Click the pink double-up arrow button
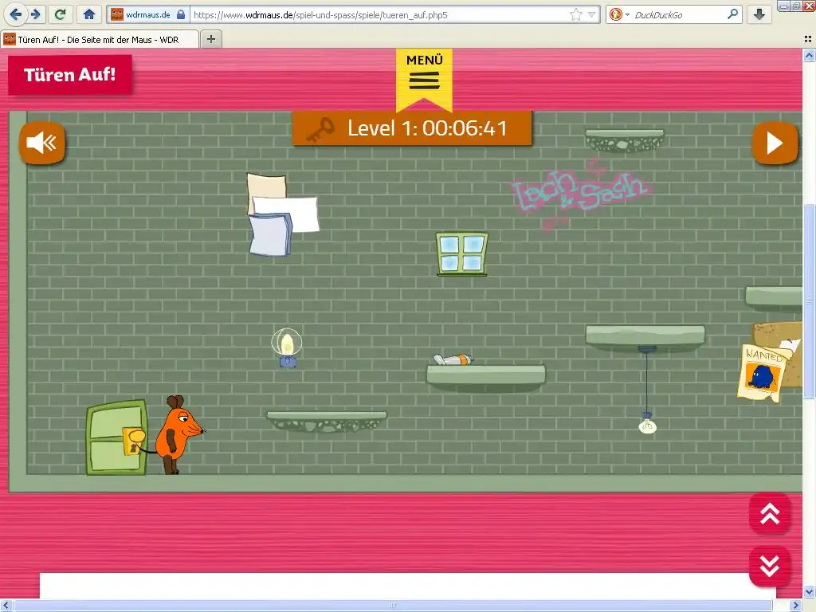Screen dimensions: 816x612 pyautogui.click(x=770, y=514)
